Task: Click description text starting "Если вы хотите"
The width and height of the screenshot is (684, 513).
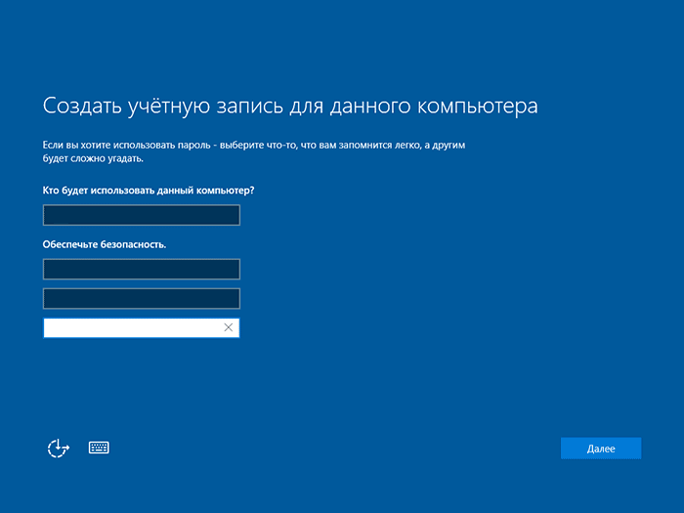Action: [73, 145]
